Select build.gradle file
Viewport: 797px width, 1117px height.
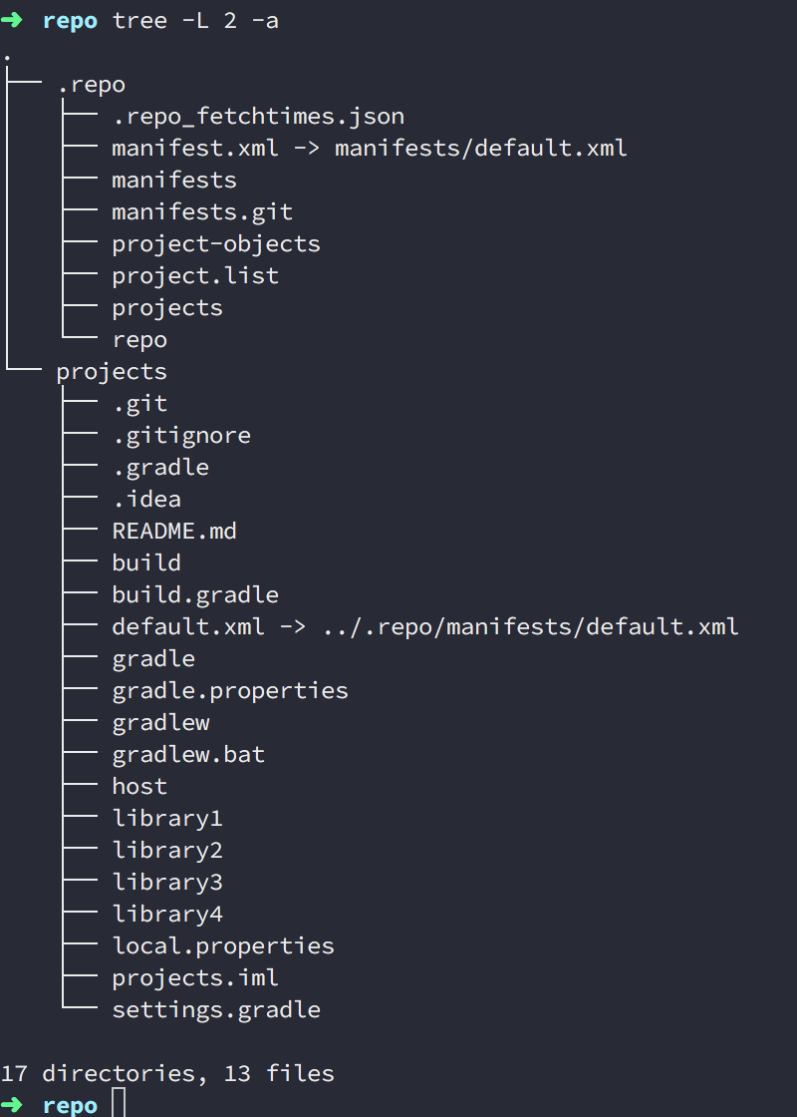click(x=195, y=594)
